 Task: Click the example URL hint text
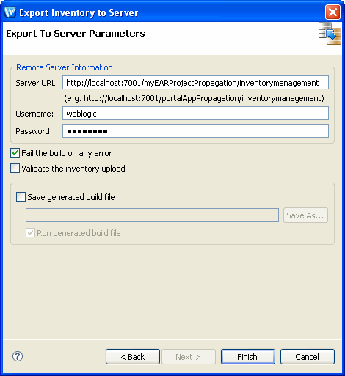tap(194, 98)
